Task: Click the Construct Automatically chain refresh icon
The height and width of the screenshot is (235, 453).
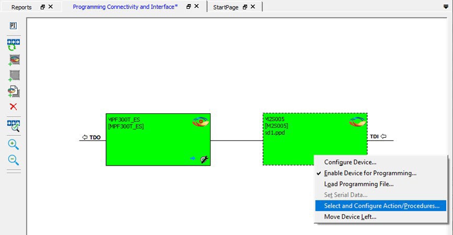Action: tap(14, 44)
